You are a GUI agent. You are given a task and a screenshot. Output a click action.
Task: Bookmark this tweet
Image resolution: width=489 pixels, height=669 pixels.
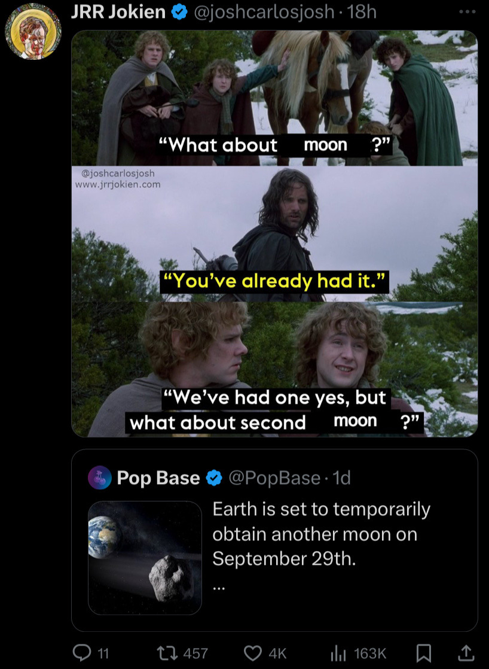424,653
